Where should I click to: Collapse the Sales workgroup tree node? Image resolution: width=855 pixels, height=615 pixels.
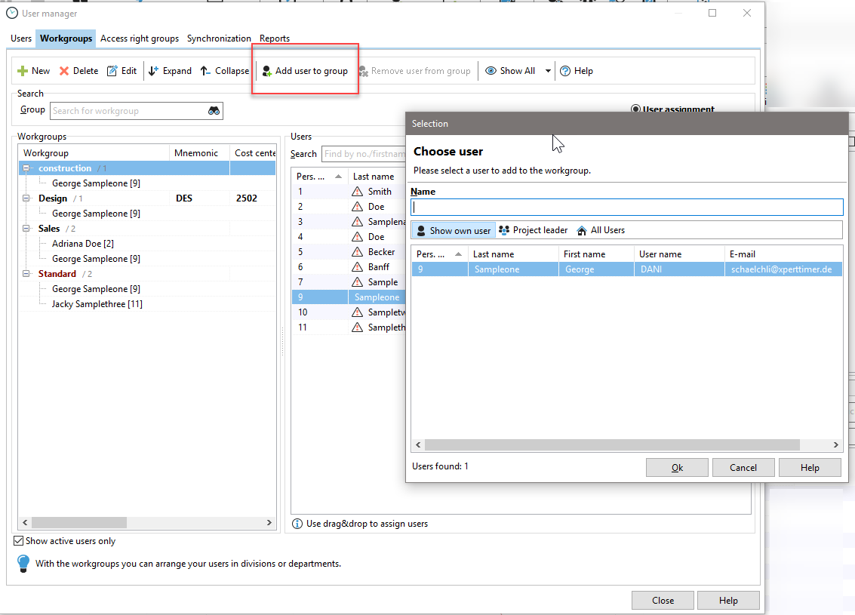[28, 229]
